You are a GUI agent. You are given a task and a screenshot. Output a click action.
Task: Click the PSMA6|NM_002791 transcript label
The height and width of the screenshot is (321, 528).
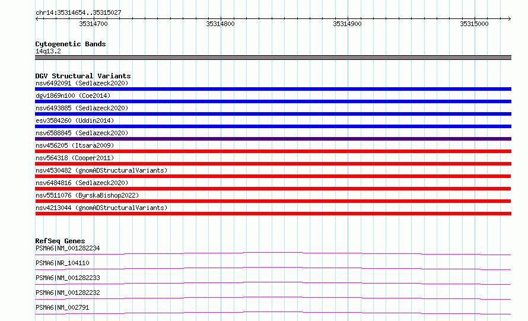coord(62,307)
